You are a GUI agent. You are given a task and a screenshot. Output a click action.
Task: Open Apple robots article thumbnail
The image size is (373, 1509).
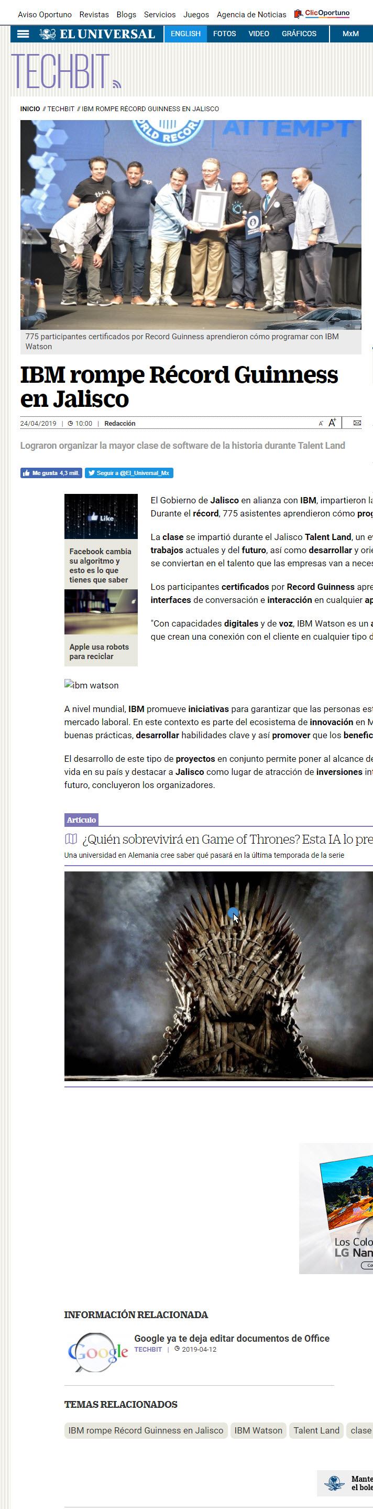101,612
